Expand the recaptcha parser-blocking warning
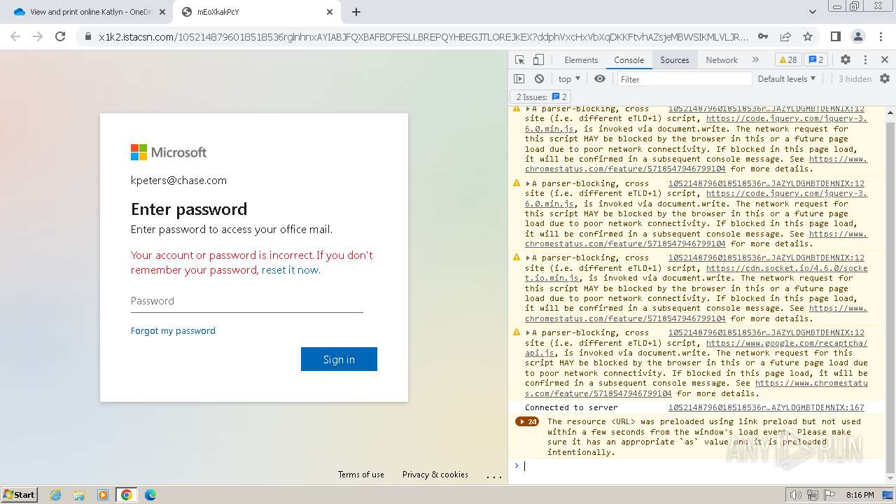Viewport: 896px width, 504px height. point(528,333)
